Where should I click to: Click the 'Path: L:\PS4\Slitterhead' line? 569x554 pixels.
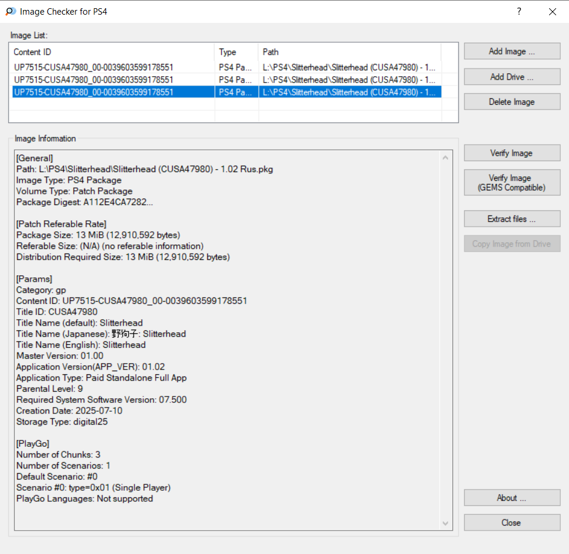point(145,169)
